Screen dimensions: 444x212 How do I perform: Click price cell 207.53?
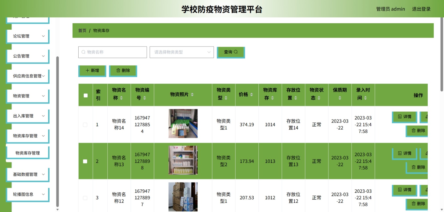(x=247, y=198)
